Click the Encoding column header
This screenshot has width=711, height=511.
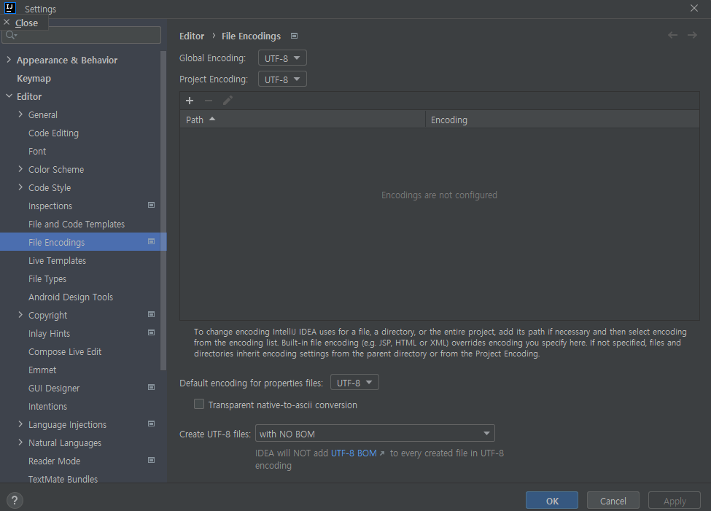click(562, 120)
